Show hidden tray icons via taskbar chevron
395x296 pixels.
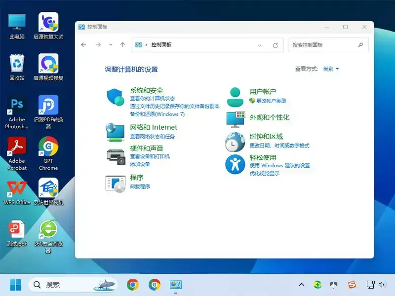click(x=301, y=285)
